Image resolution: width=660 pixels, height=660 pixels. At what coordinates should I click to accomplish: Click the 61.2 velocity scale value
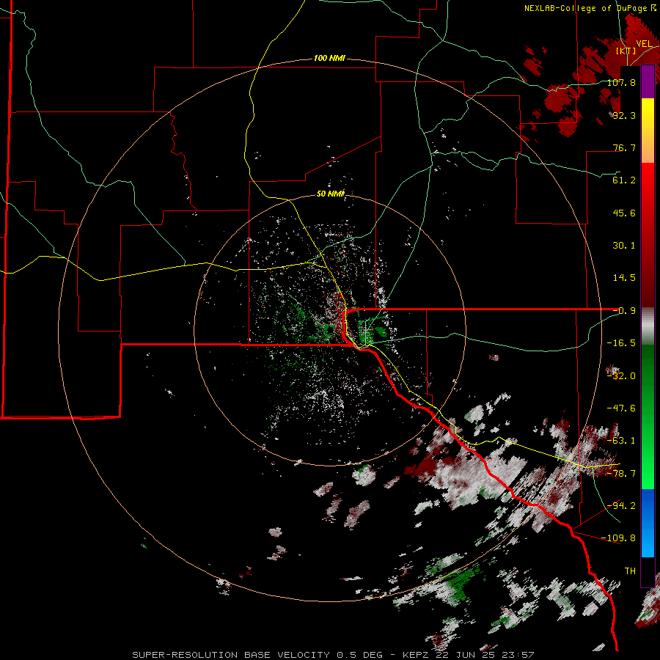(x=624, y=180)
